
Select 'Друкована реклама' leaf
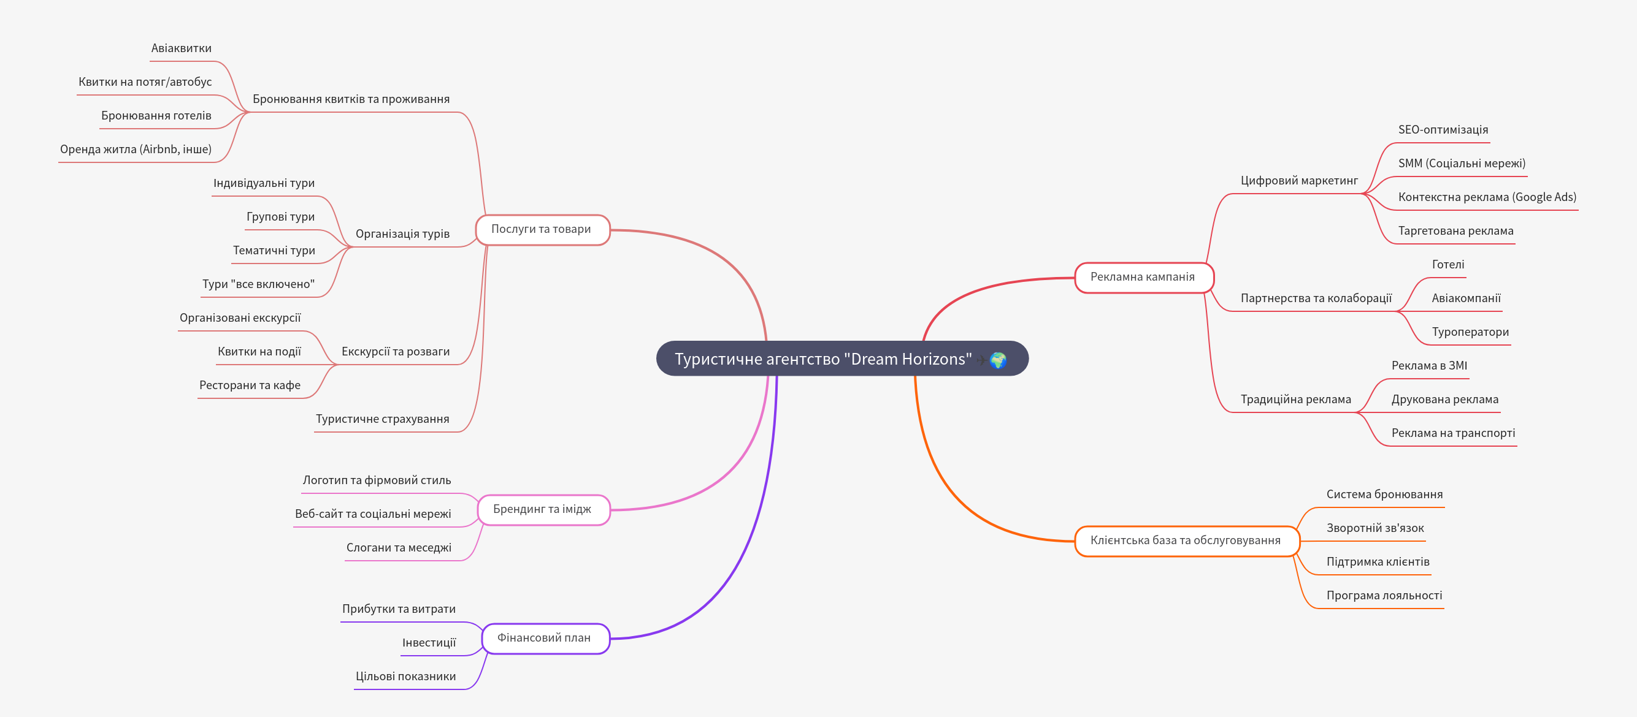[1444, 399]
